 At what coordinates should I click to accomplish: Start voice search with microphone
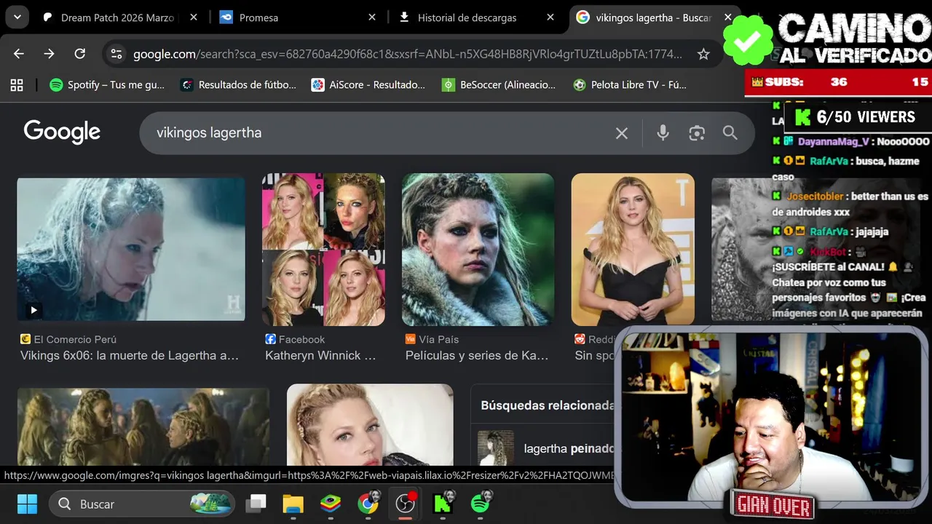[x=663, y=133]
